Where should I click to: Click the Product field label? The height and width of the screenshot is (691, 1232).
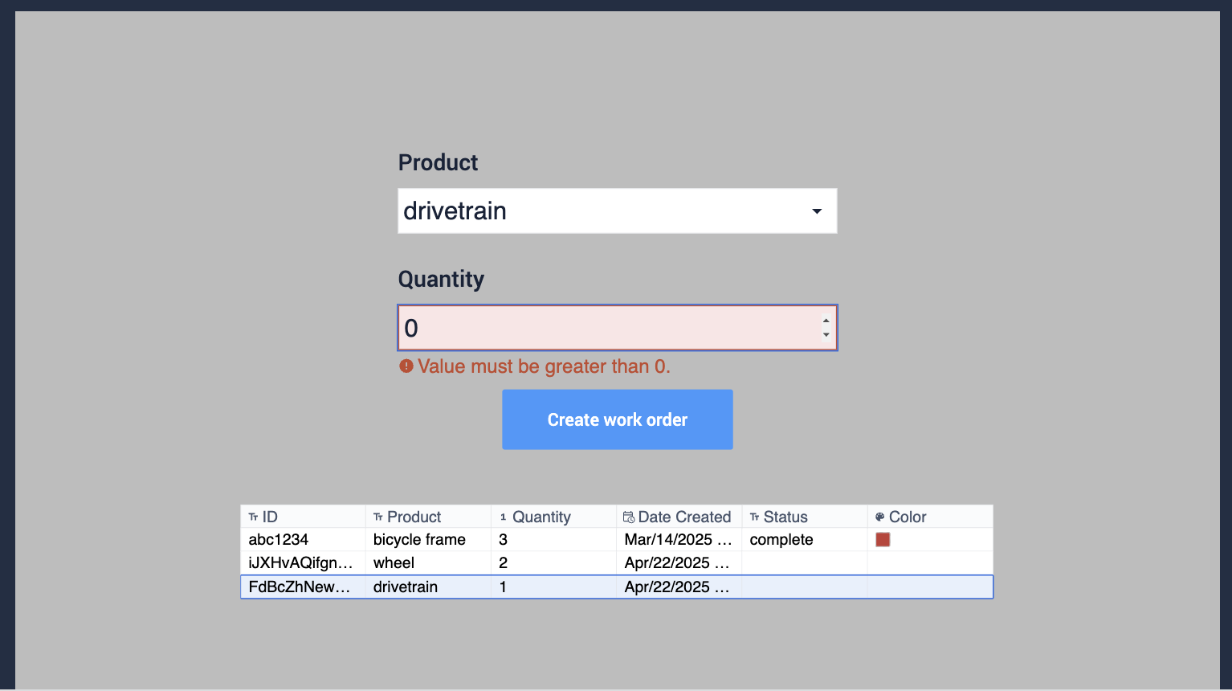click(438, 162)
